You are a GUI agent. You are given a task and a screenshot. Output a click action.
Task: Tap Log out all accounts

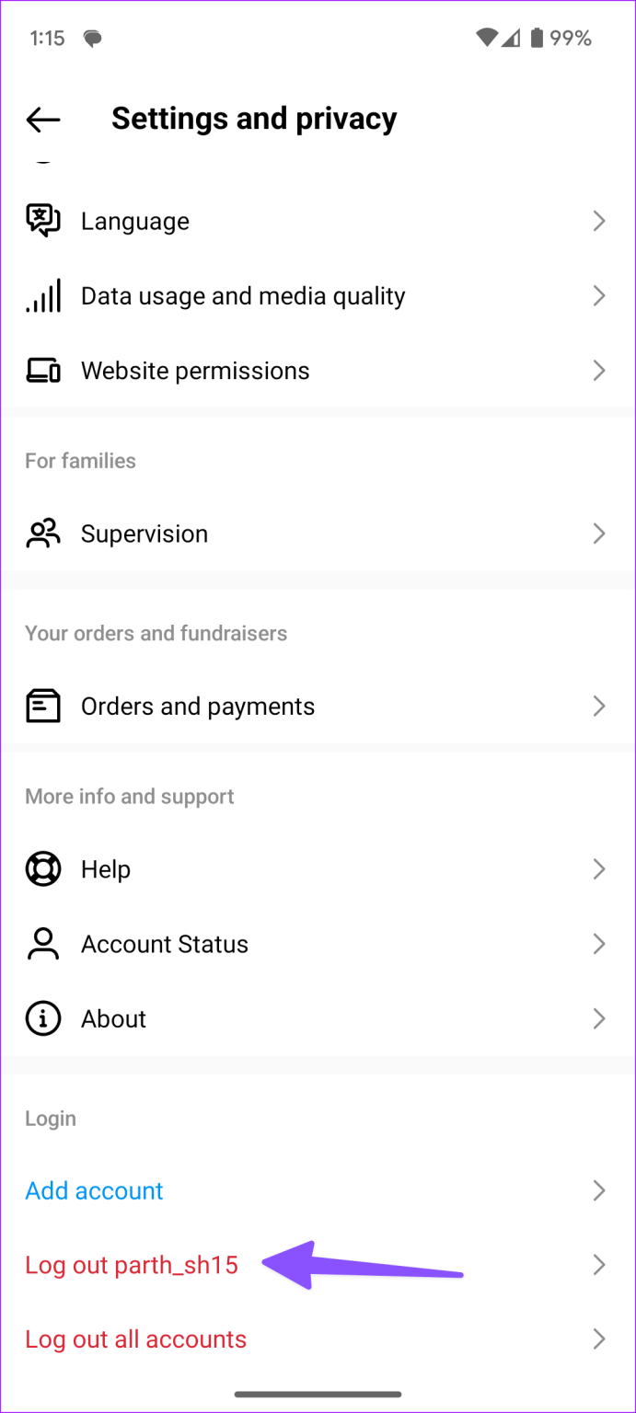point(136,1339)
